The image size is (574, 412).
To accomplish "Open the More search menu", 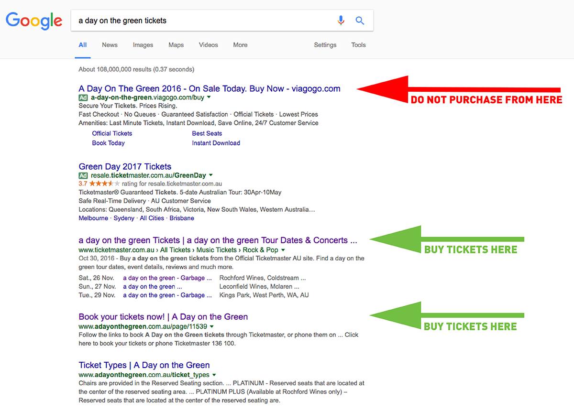I will pos(240,45).
